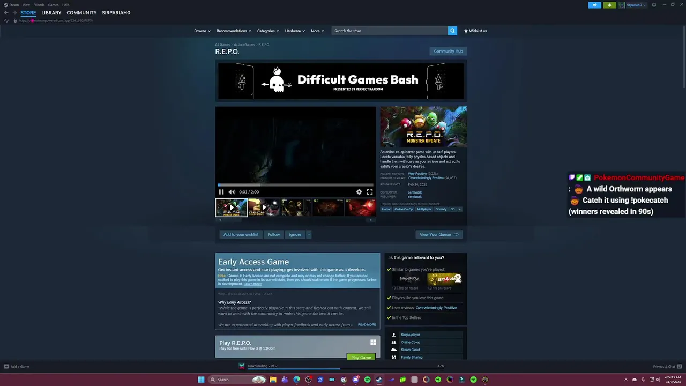
Task: Click the Difficult Games Bash banner
Action: point(341,81)
